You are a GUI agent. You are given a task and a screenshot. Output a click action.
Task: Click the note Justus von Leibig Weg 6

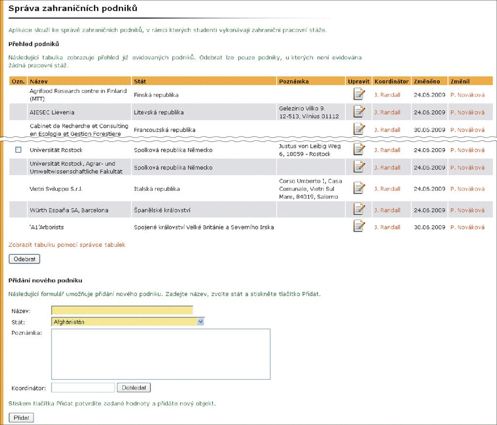pyautogui.click(x=310, y=150)
